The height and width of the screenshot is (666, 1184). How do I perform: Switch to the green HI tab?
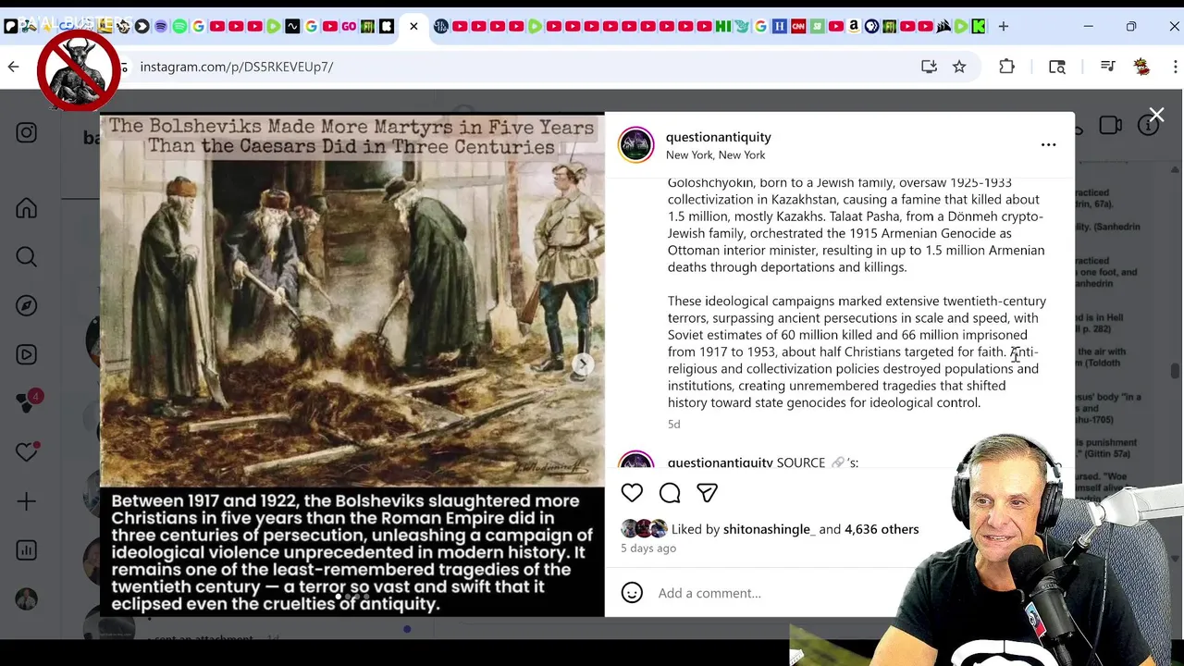[722, 27]
